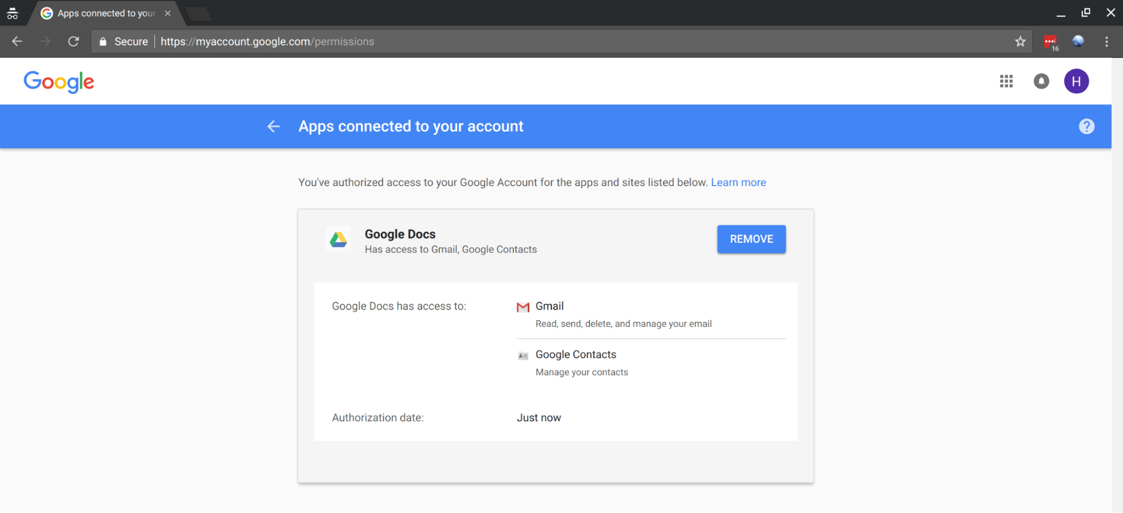Bookmark this page with the star icon
The width and height of the screenshot is (1123, 513).
click(1020, 42)
